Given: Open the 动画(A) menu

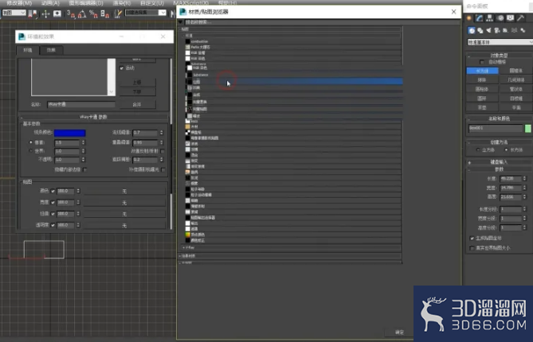Looking at the screenshot, I should click(x=50, y=3).
